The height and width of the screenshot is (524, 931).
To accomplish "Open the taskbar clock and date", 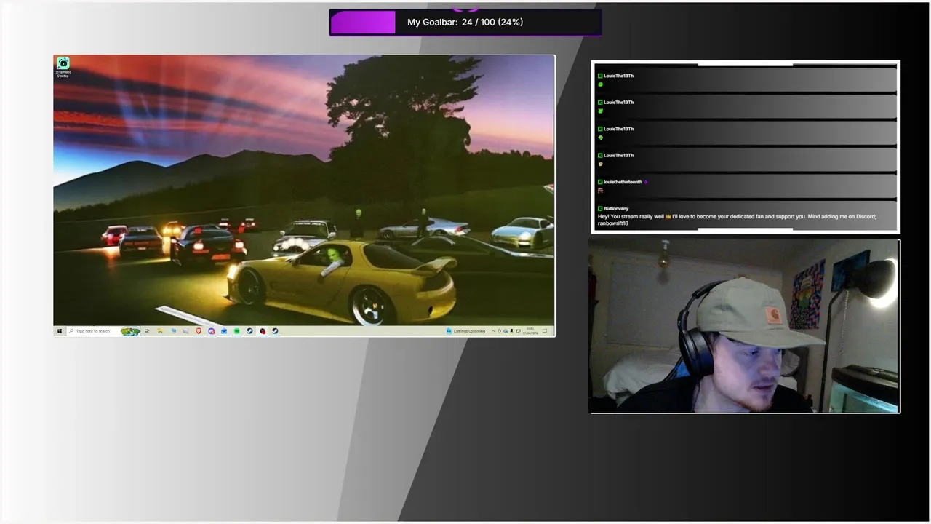I will pos(530,331).
